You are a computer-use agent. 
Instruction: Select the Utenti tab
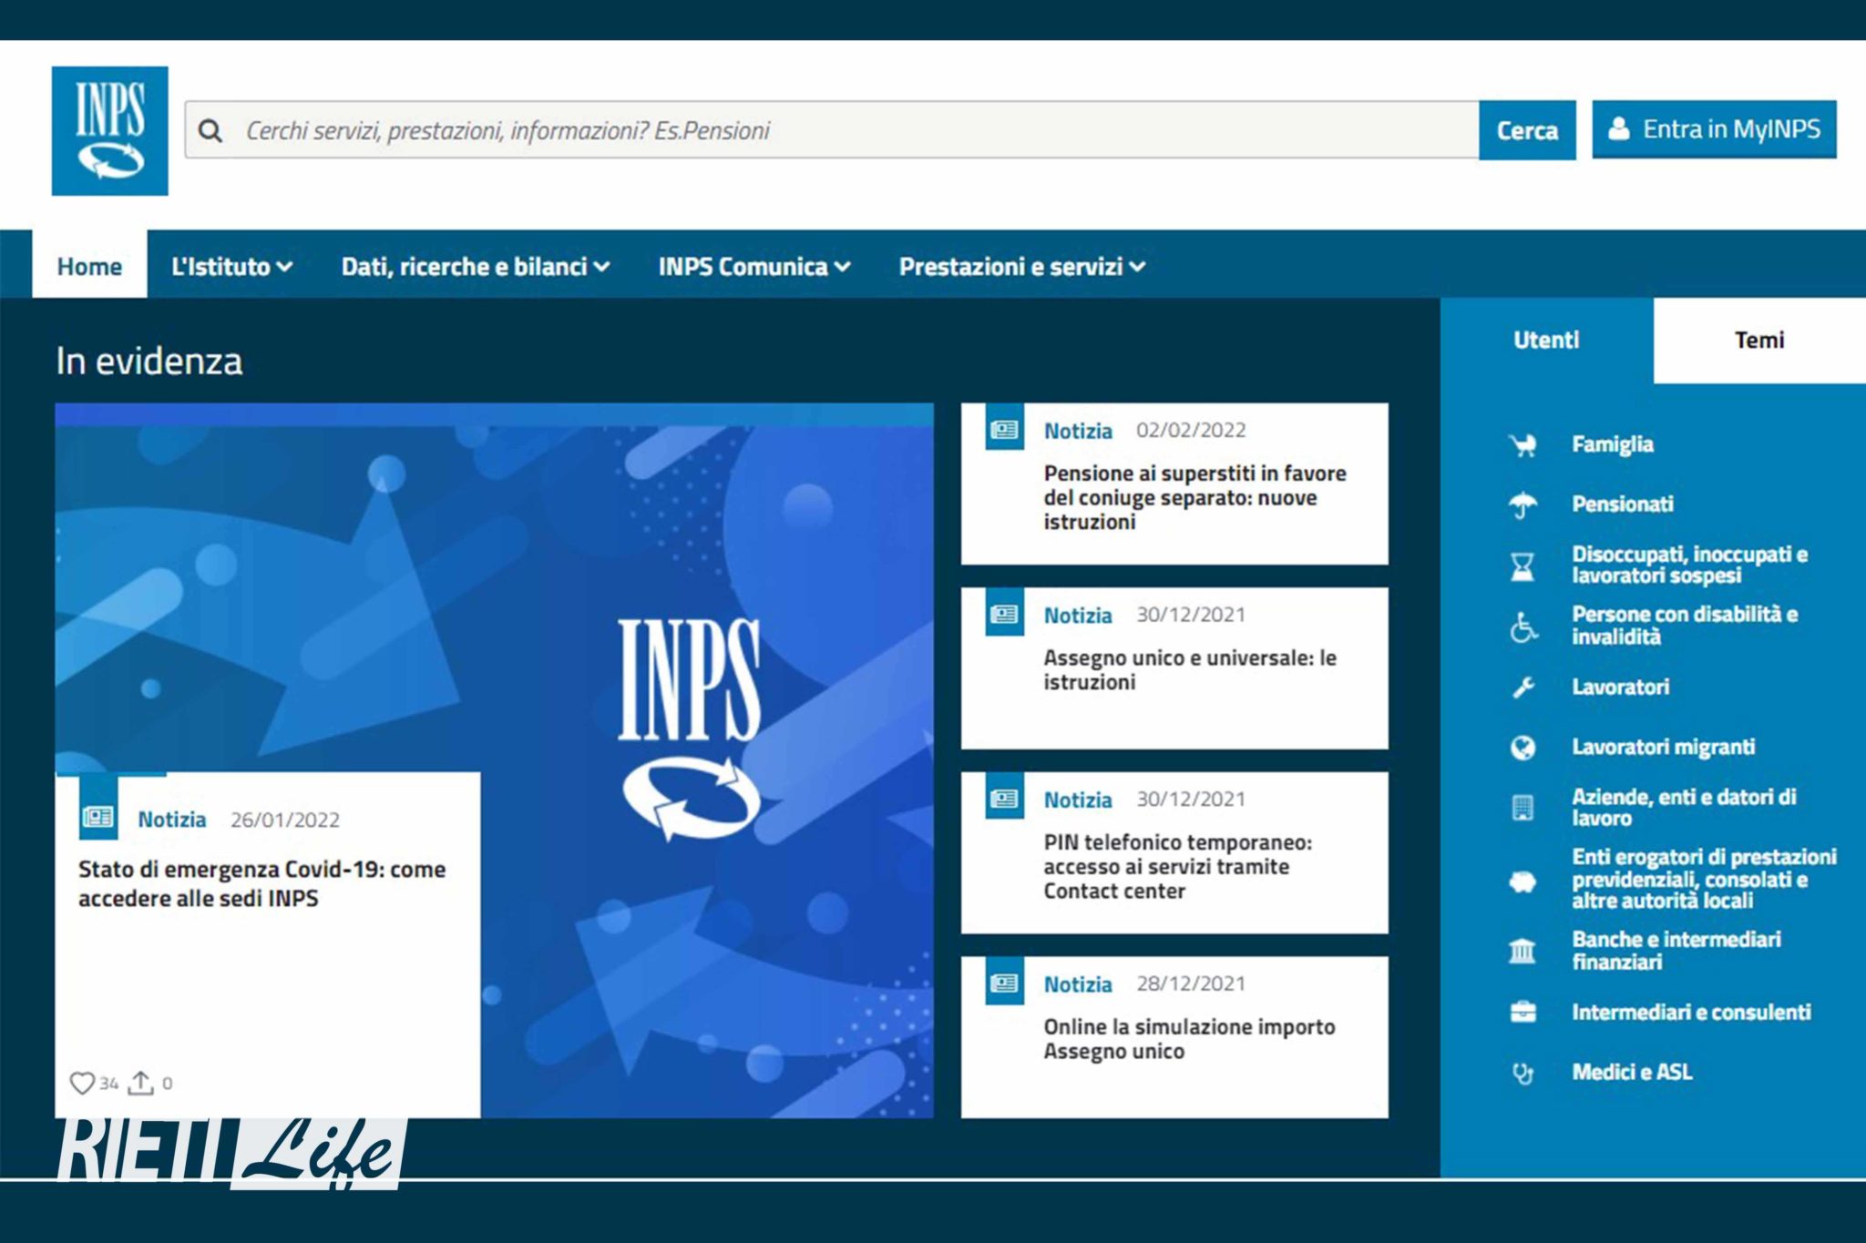[1545, 340]
